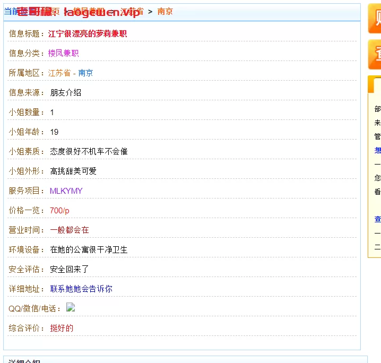Image resolution: width=381 pixels, height=363 pixels.
Task: Click the 一般都会在 value in 营业时间
Action: tap(70, 230)
